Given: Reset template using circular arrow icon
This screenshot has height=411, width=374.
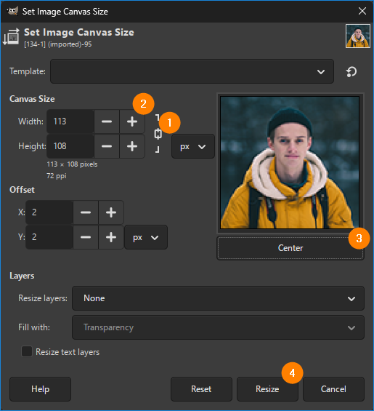Looking at the screenshot, I should pos(351,71).
